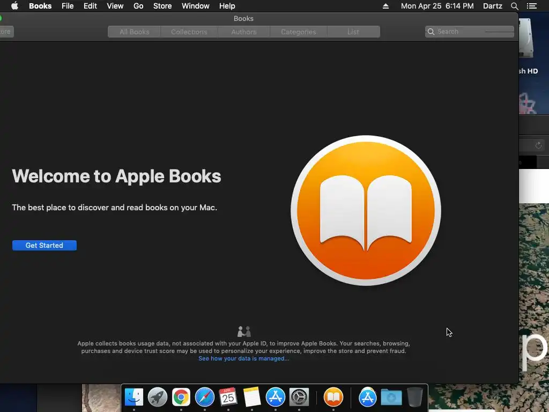Click the Get Started button

(44, 245)
